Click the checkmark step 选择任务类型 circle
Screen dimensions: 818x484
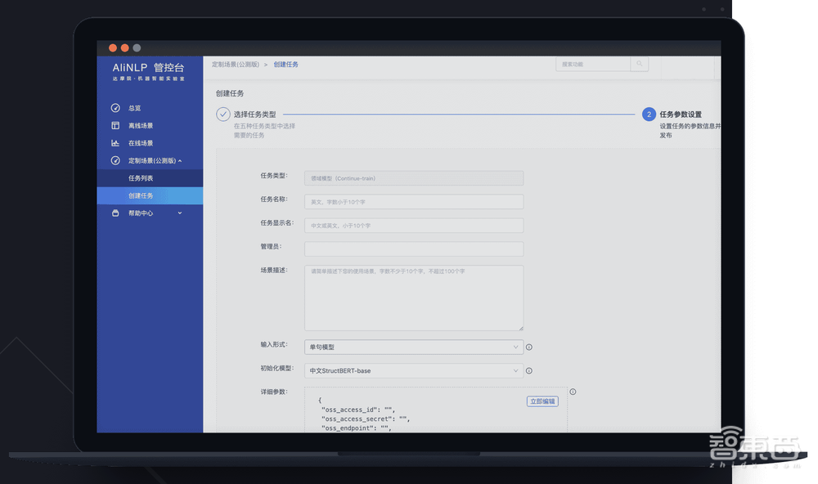[223, 114]
